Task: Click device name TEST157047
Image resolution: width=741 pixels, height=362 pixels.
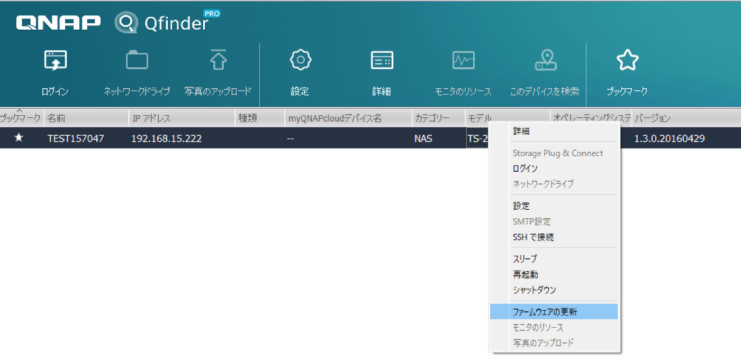Action: click(x=76, y=139)
